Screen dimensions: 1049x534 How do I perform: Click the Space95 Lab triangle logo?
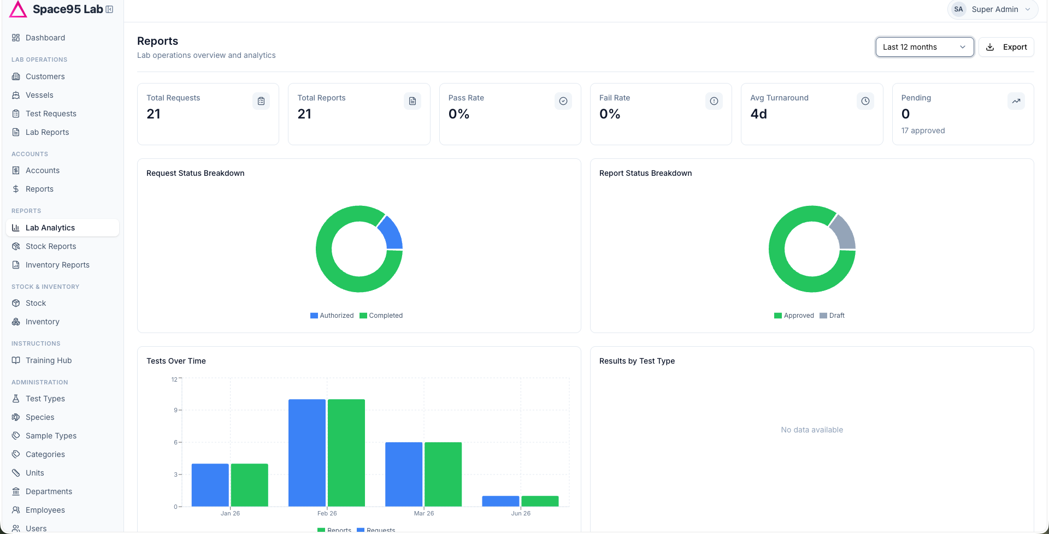(x=18, y=9)
